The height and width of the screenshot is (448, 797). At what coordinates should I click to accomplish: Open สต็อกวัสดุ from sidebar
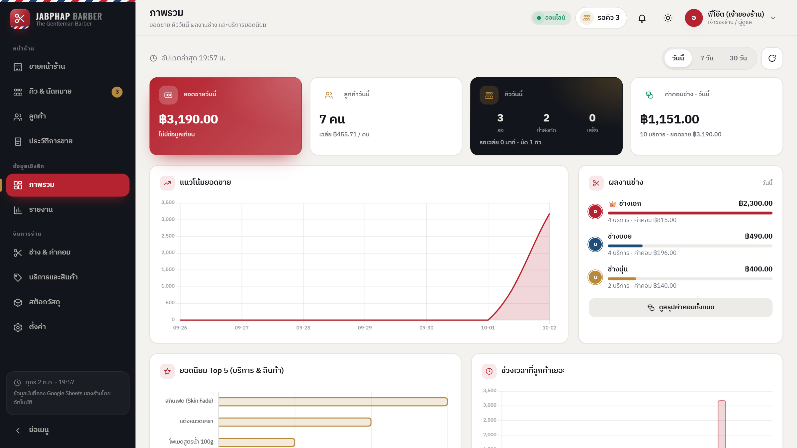coord(68,302)
